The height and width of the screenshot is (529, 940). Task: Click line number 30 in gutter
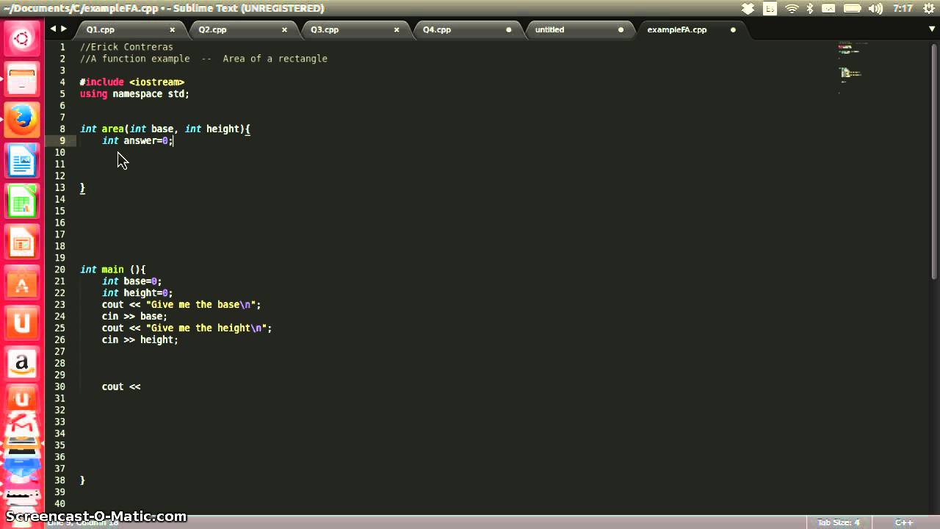pyautogui.click(x=60, y=386)
